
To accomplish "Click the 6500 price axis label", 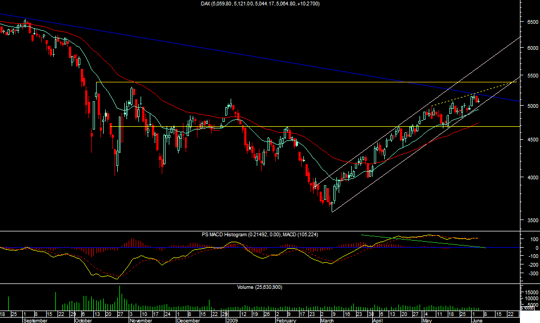I will click(532, 22).
